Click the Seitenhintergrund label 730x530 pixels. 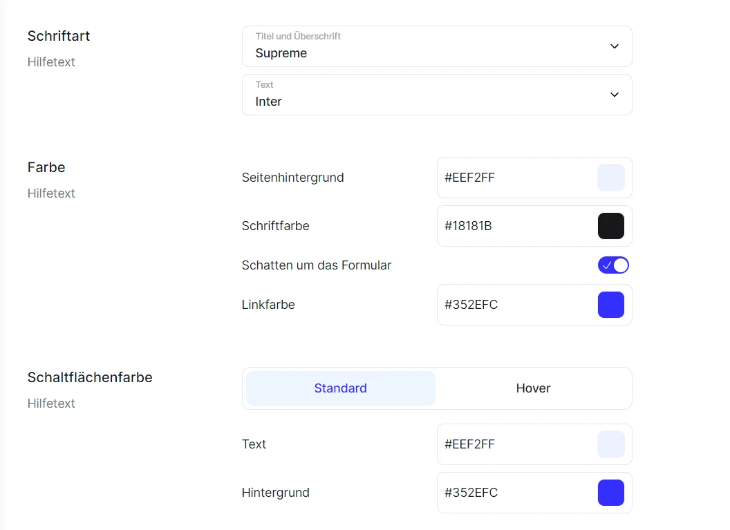click(293, 178)
